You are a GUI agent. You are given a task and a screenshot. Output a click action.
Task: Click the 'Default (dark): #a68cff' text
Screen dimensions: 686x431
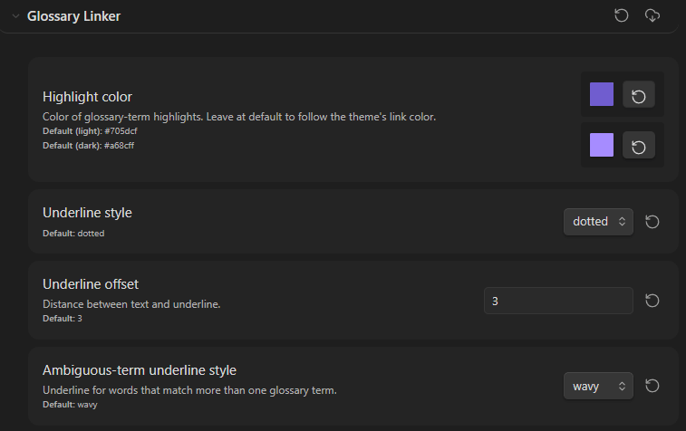pos(89,146)
